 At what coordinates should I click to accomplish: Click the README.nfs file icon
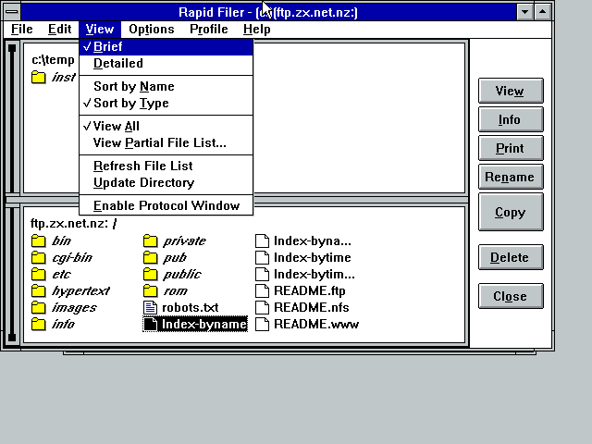pos(262,307)
